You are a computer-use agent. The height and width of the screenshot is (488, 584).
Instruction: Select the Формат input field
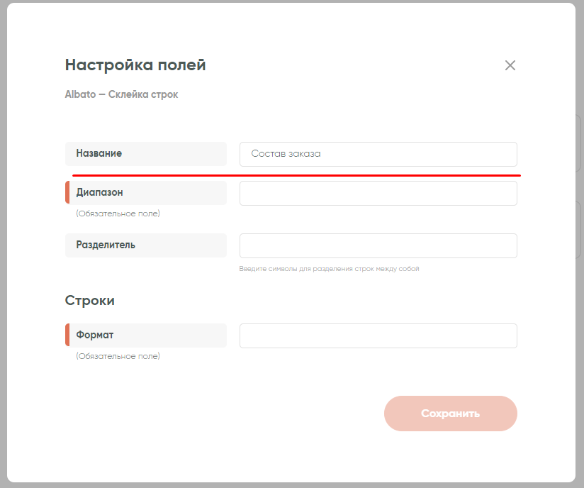pos(378,335)
